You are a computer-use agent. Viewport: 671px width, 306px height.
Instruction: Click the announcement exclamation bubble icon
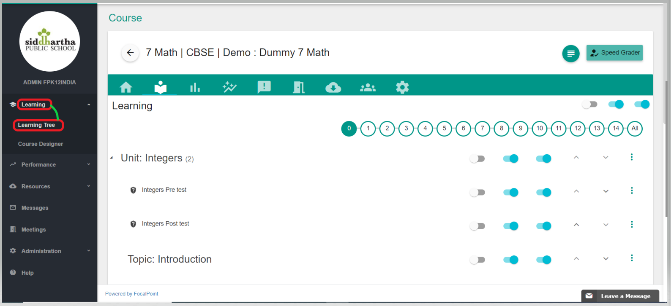click(x=264, y=87)
